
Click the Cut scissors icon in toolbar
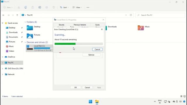pos(19,7)
